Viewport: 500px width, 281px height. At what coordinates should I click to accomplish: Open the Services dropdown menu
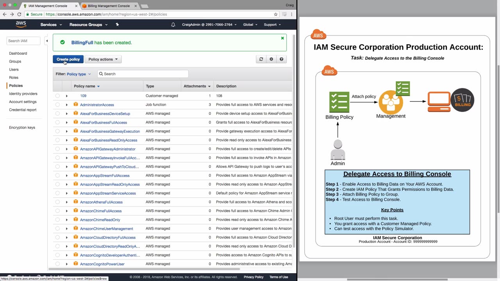[51, 25]
